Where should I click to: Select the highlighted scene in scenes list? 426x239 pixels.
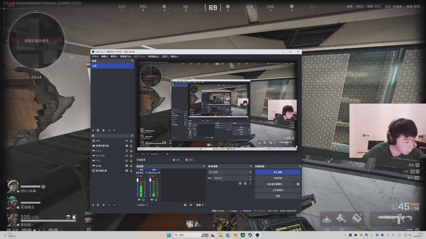112,66
